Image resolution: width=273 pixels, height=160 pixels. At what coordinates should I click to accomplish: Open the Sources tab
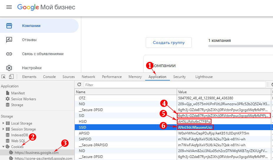[x=69, y=77]
